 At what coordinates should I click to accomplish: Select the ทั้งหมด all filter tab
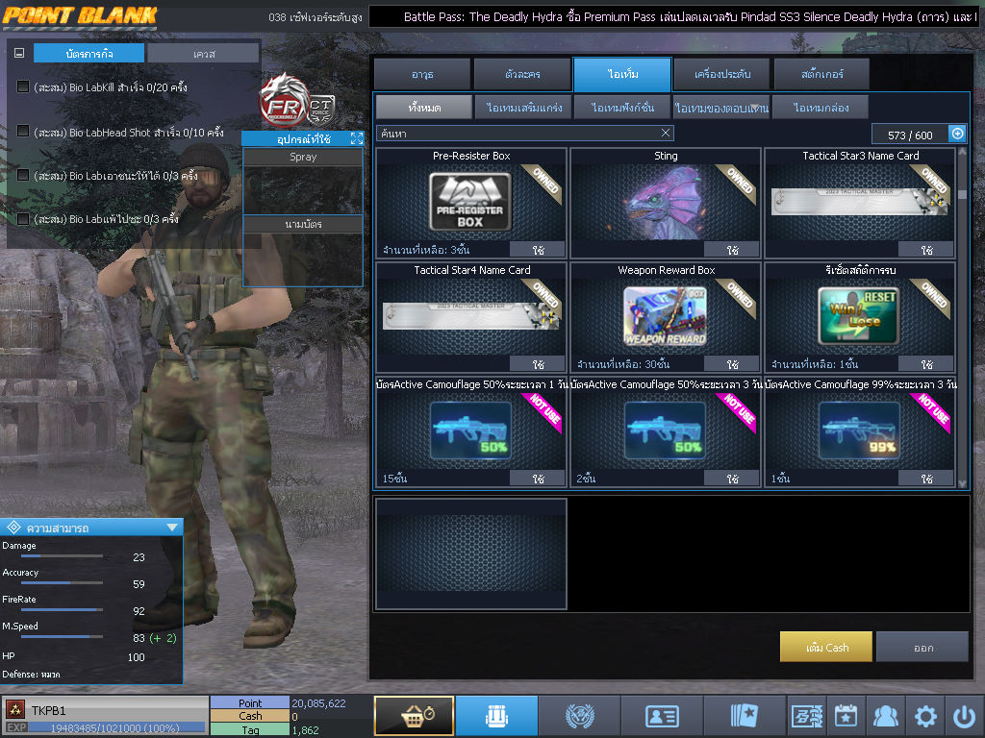424,108
